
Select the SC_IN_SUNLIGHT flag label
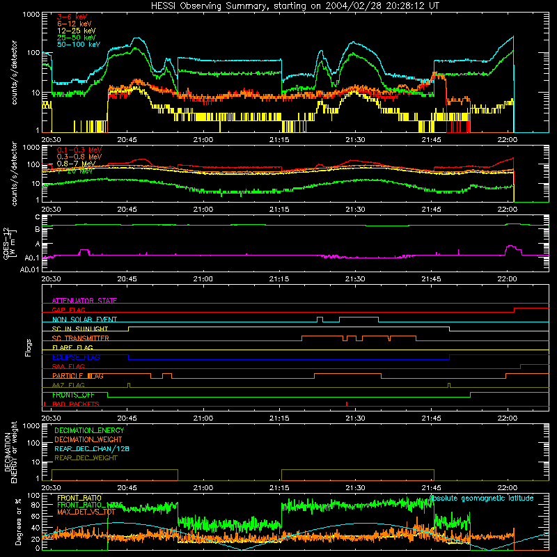tap(80, 329)
